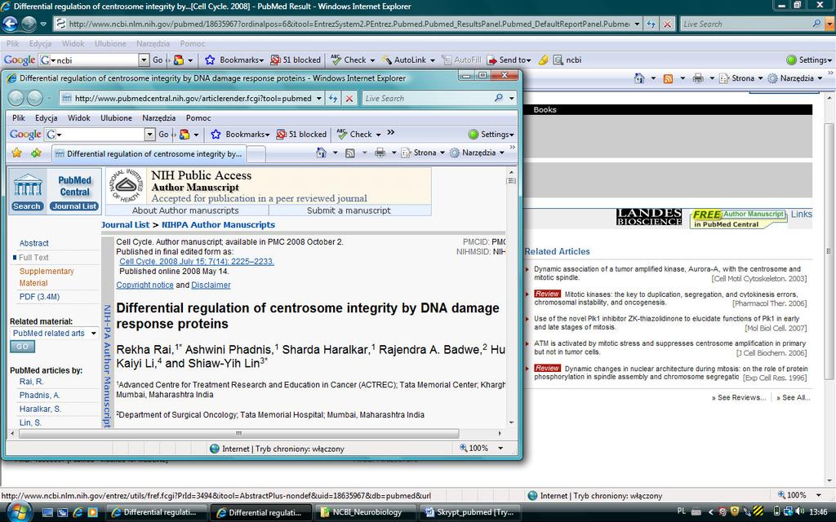Click Print icon in PubMed Central window

(380, 153)
